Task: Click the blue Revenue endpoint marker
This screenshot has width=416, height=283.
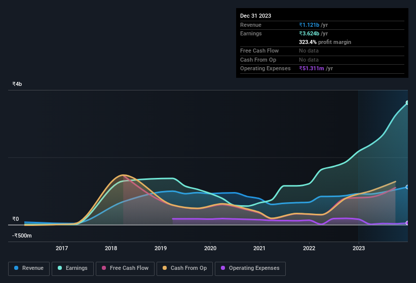Action: 407,187
